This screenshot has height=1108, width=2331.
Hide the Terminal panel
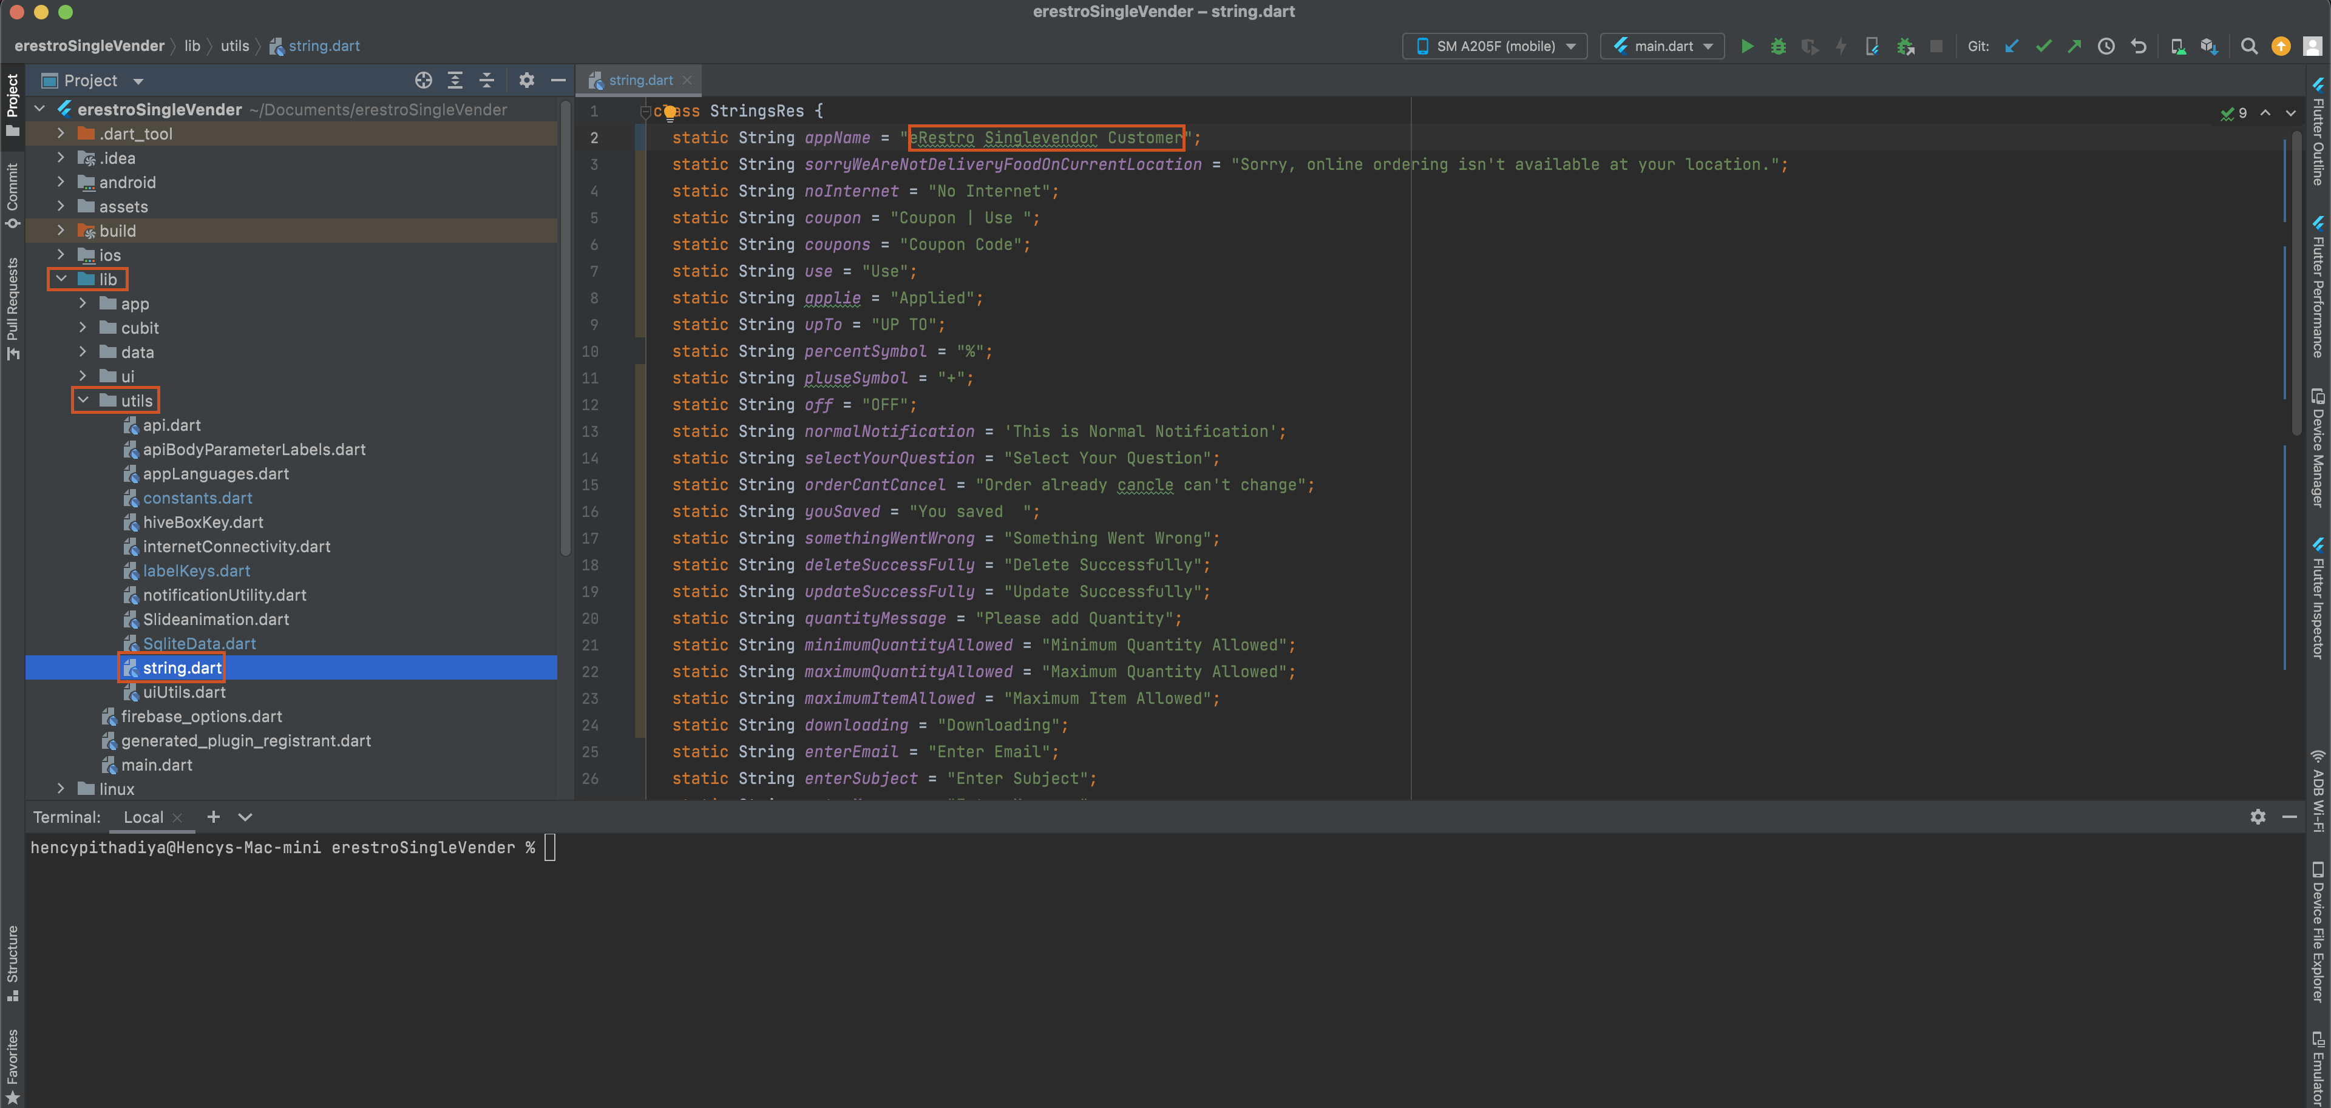click(2289, 817)
